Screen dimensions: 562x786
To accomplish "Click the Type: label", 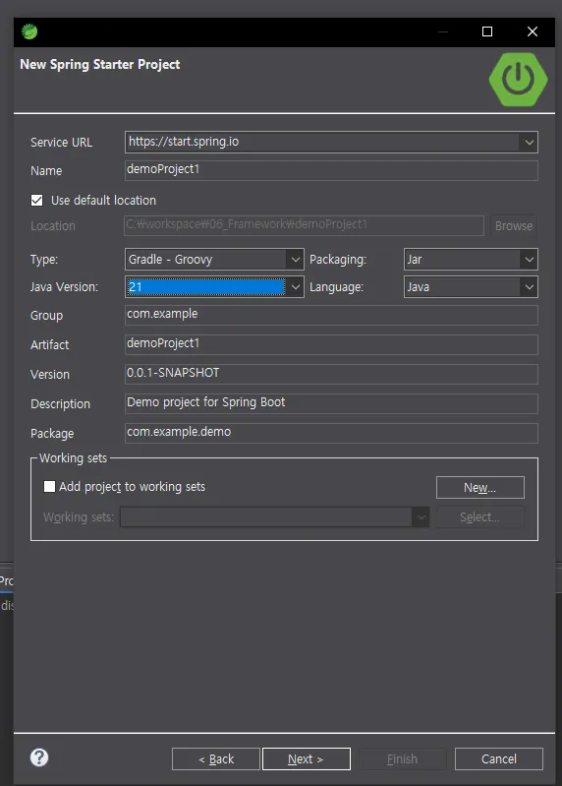I will [x=44, y=260].
